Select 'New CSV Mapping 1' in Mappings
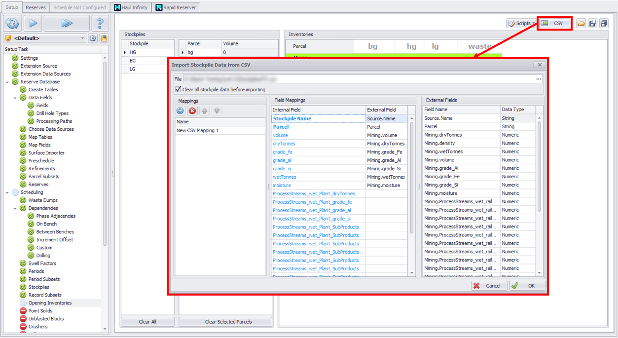This screenshot has width=618, height=338. 220,131
